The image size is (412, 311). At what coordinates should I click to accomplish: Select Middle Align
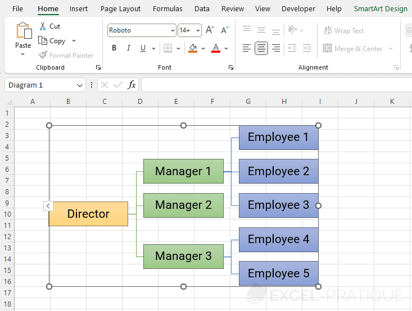[x=261, y=30]
